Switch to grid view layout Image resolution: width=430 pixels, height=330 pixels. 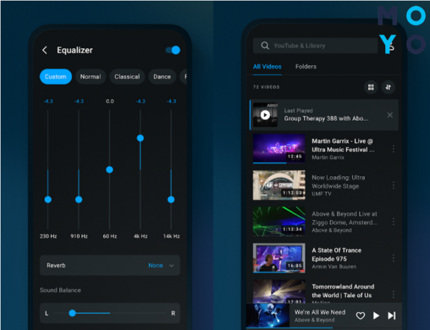(x=371, y=87)
